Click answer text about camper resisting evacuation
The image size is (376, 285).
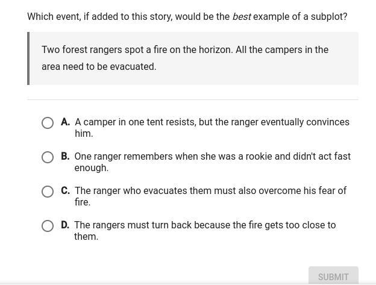point(212,128)
